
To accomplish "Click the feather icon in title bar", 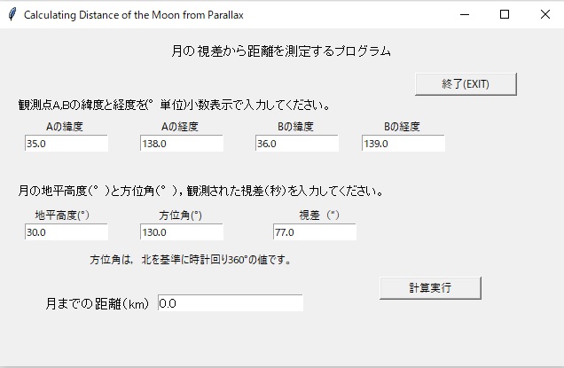I will point(12,14).
